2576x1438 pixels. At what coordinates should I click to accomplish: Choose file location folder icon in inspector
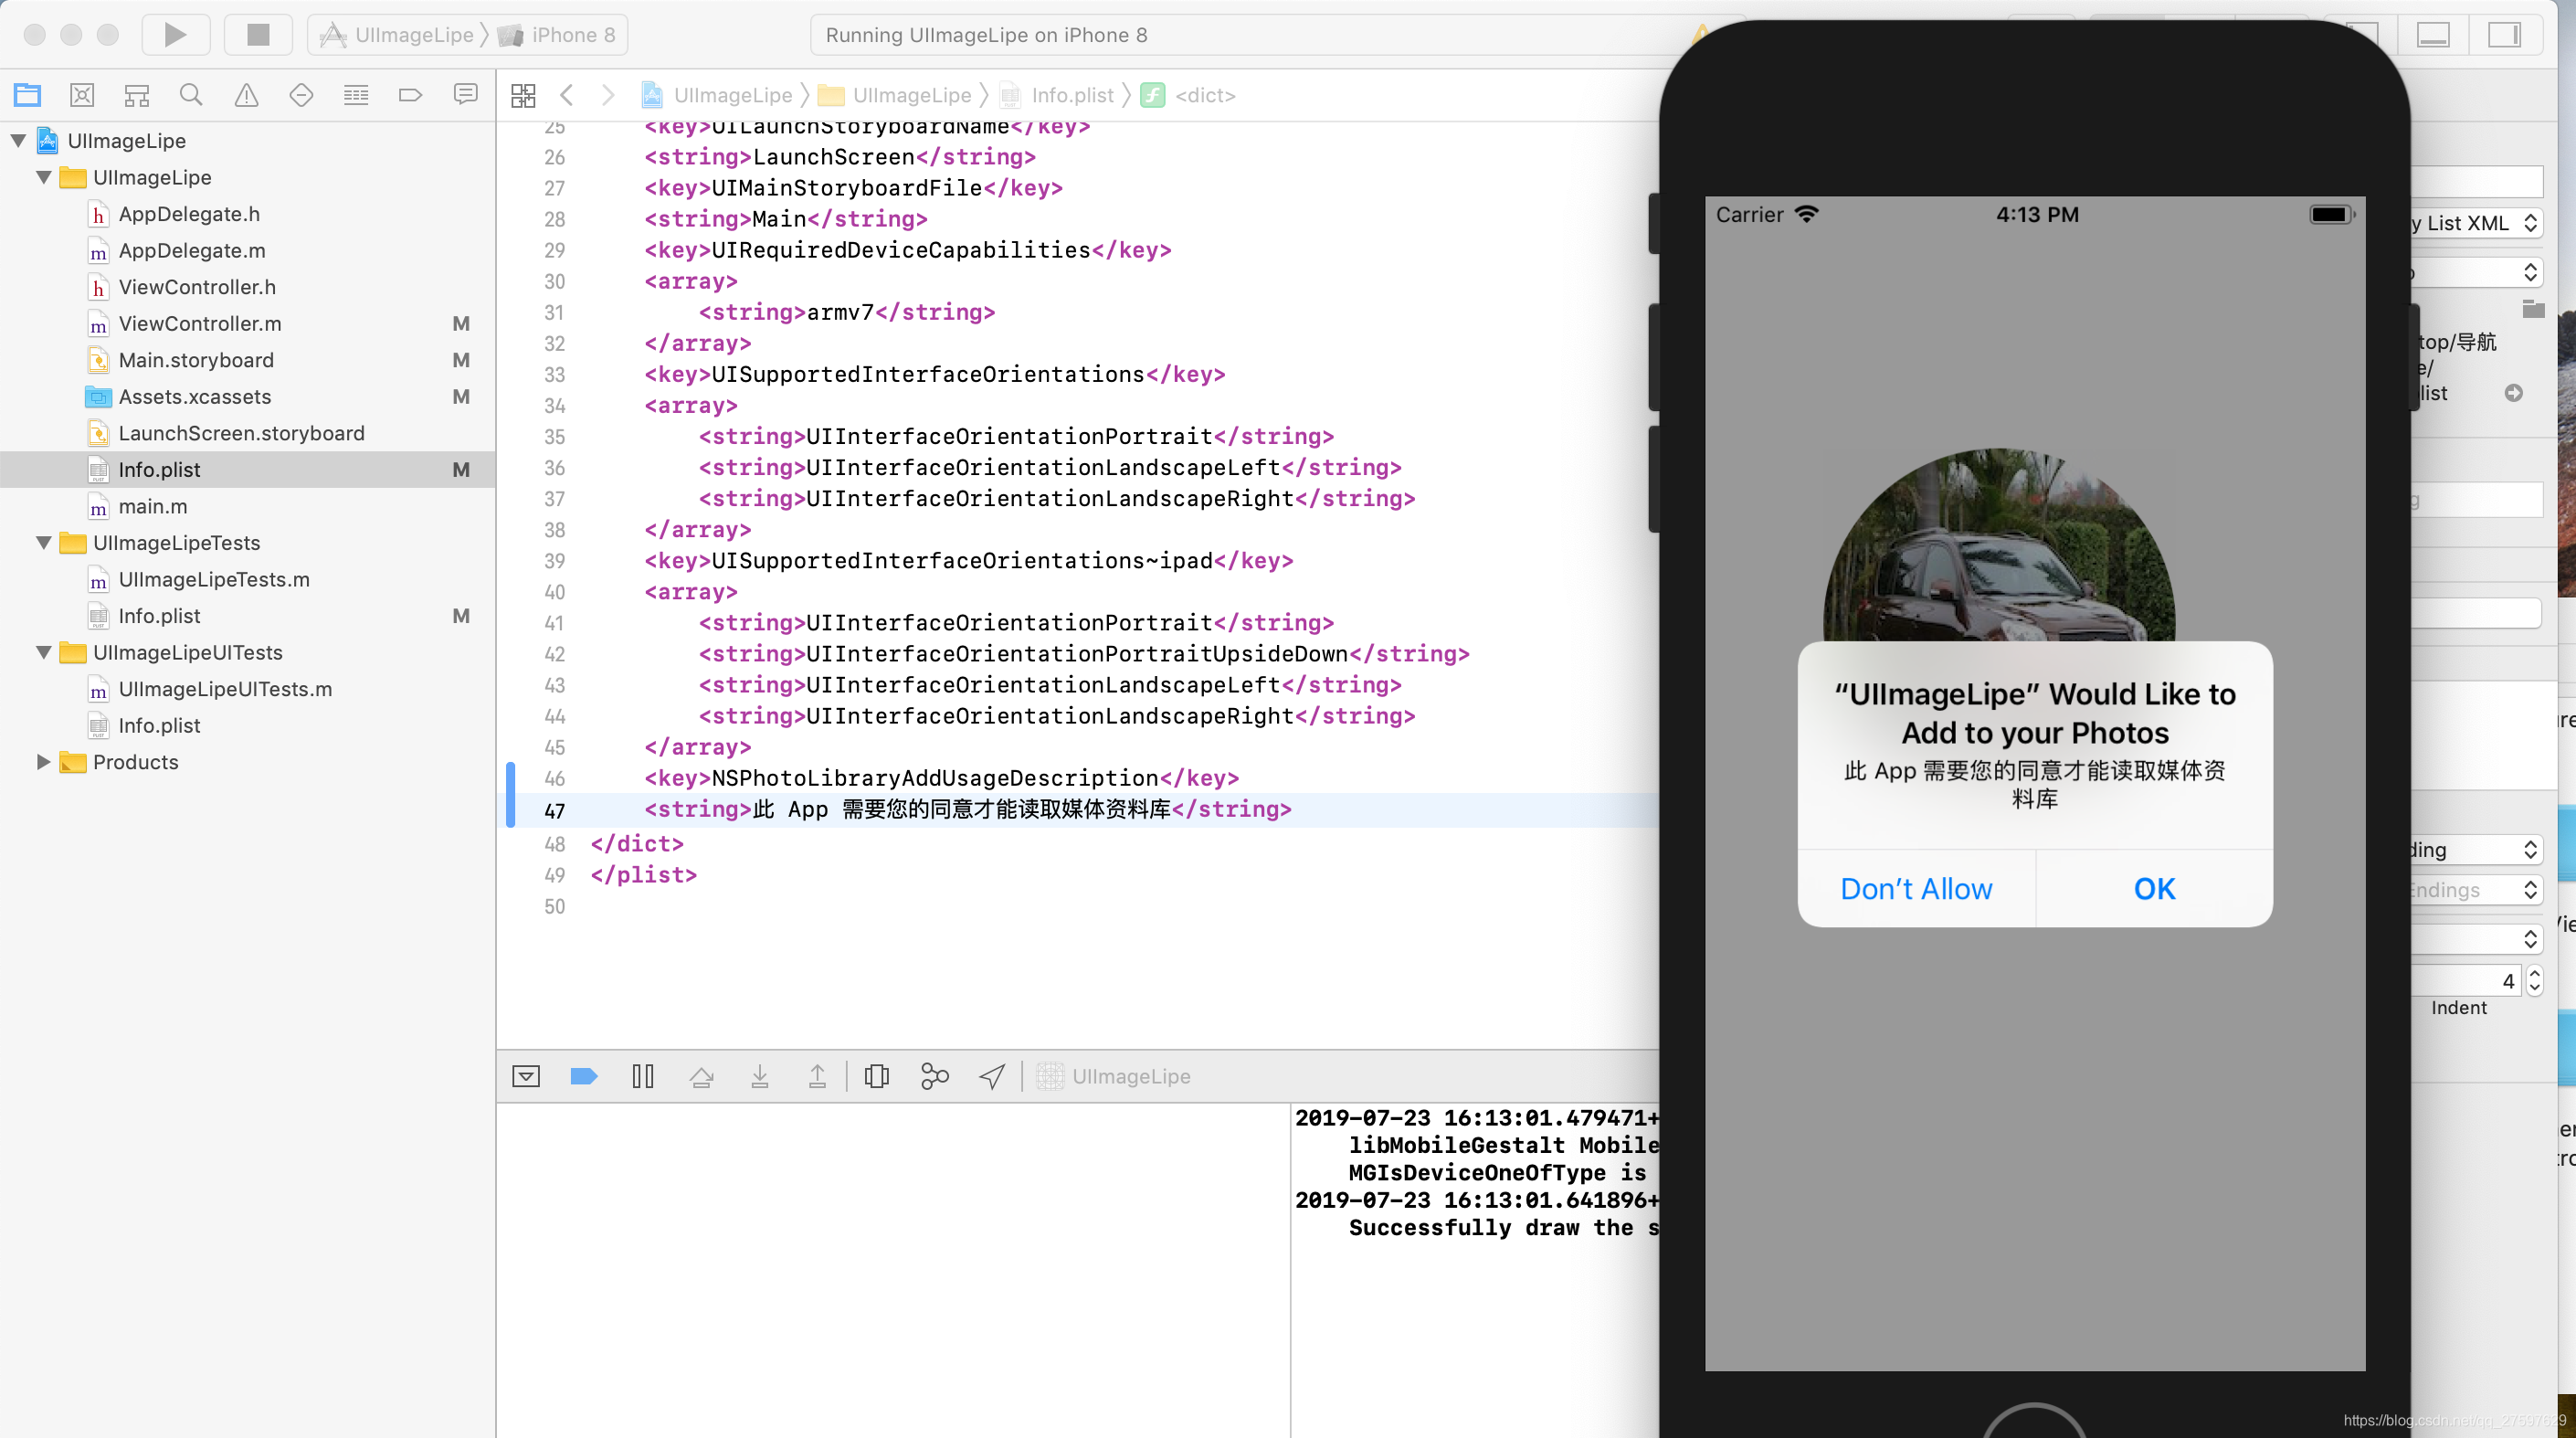coord(2532,309)
